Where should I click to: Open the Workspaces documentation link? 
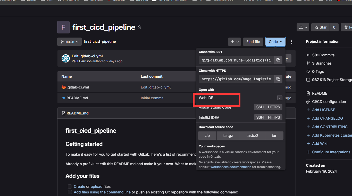231,167
